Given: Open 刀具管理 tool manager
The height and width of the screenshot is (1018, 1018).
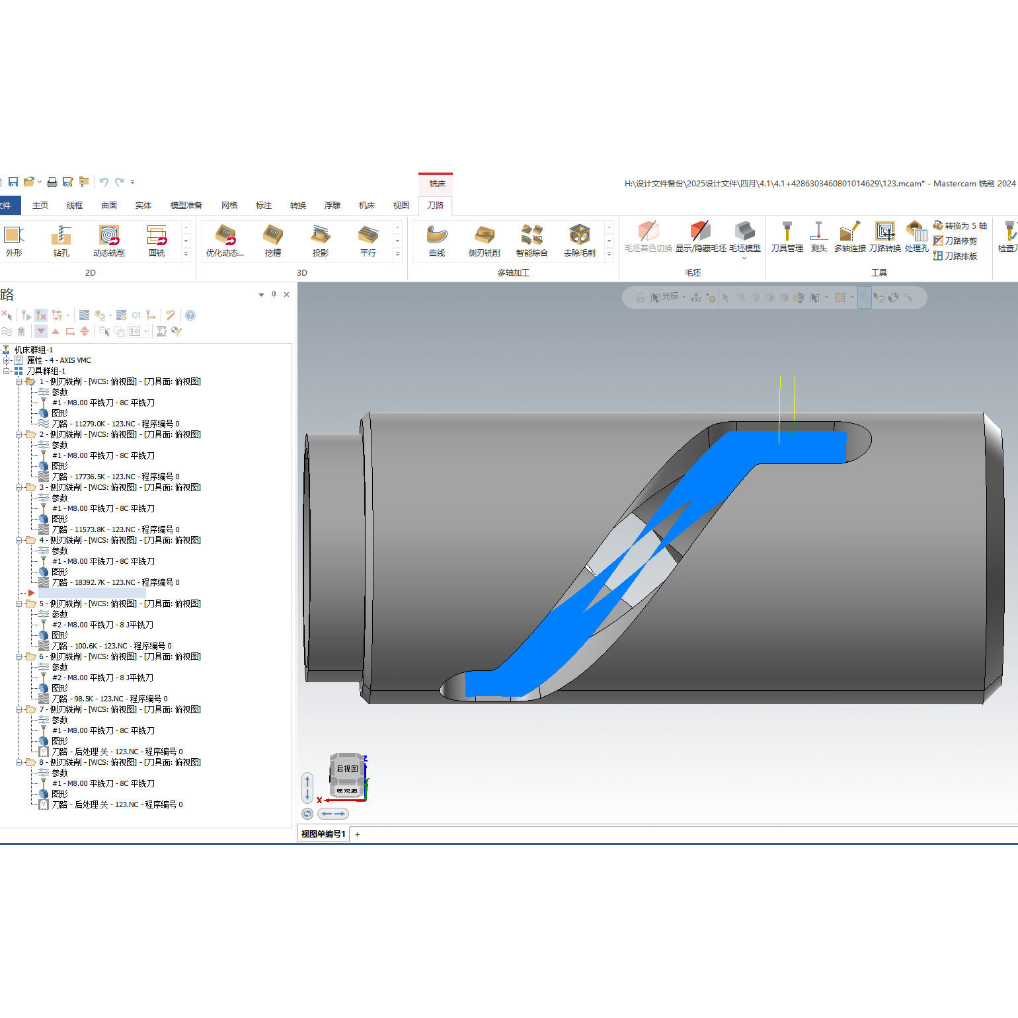Looking at the screenshot, I should point(787,237).
